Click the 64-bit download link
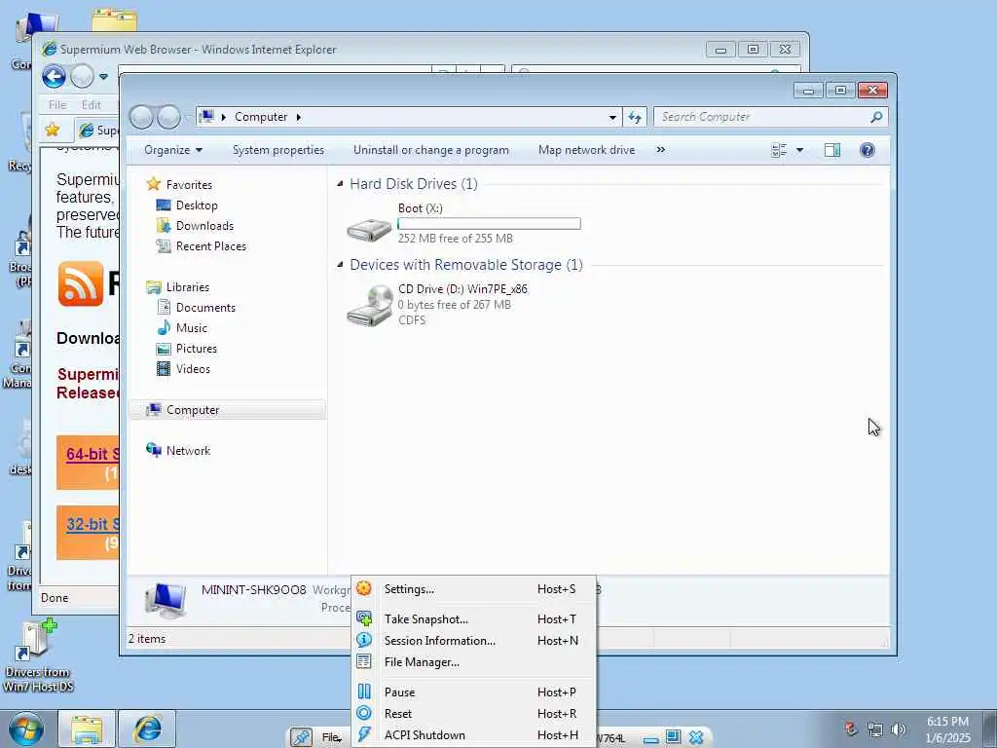The height and width of the screenshot is (748, 997). click(92, 454)
